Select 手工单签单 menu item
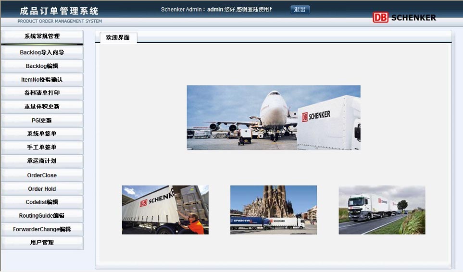 coord(42,147)
